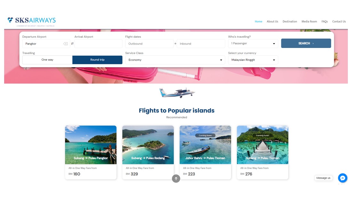
Task: Start the flight SEARCH
Action: (306, 43)
